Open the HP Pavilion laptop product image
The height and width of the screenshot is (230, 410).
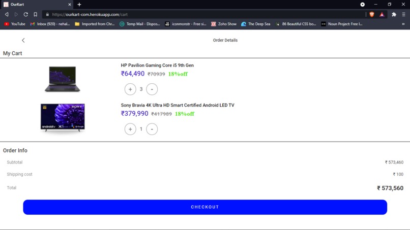pos(63,79)
